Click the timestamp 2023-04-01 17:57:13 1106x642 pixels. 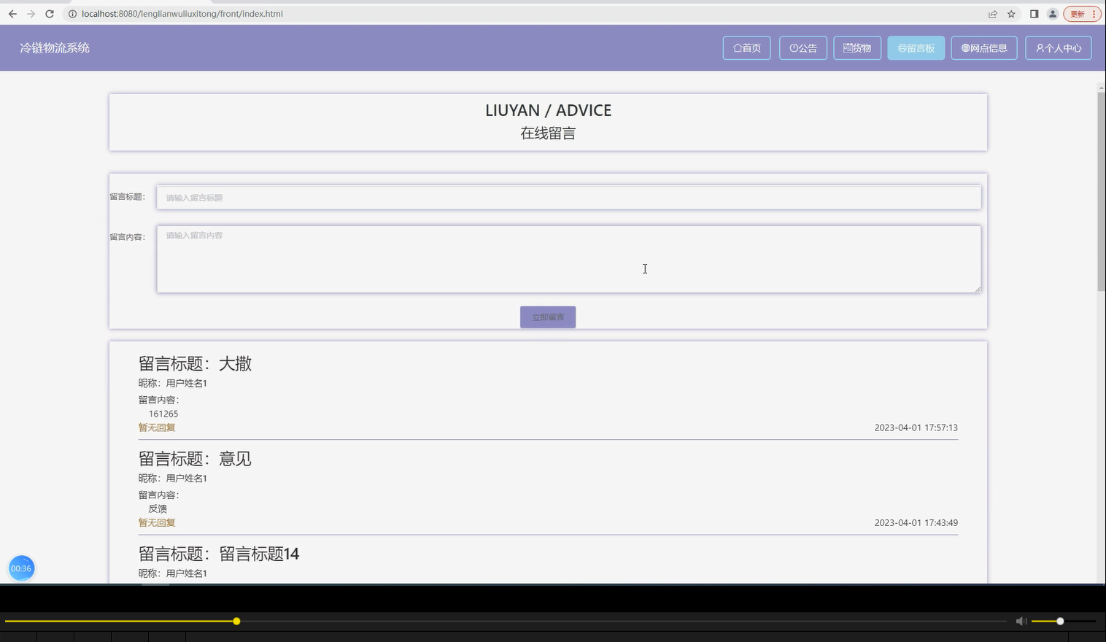pos(916,428)
